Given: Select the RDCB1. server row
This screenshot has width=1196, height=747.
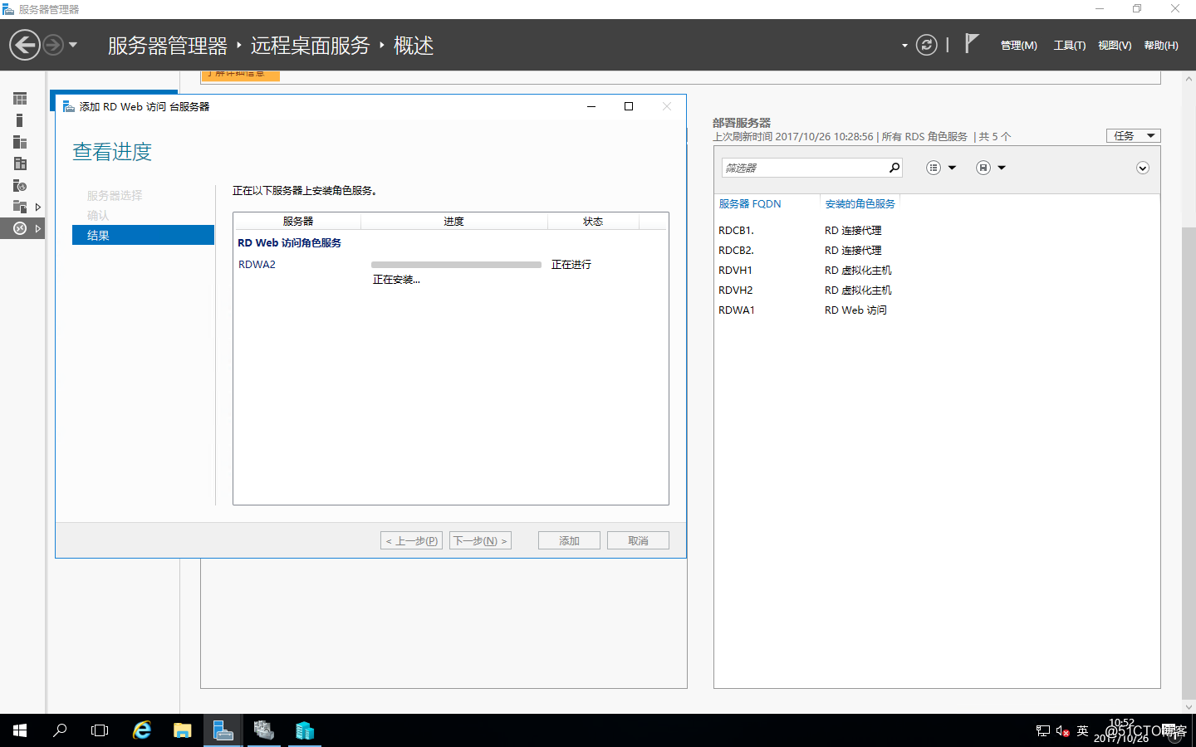Looking at the screenshot, I should click(936, 230).
